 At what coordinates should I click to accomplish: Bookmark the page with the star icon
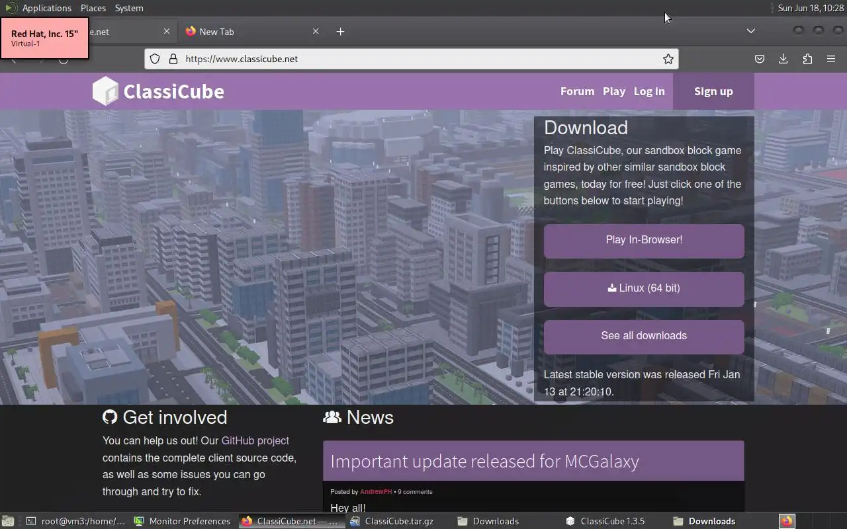(668, 59)
